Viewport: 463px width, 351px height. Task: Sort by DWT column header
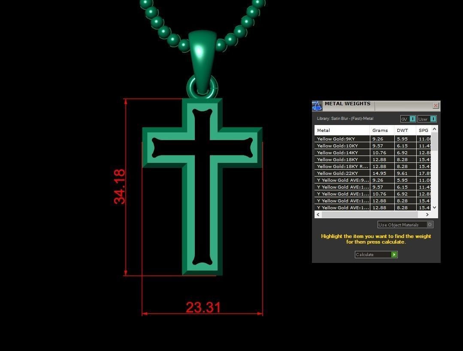point(405,131)
